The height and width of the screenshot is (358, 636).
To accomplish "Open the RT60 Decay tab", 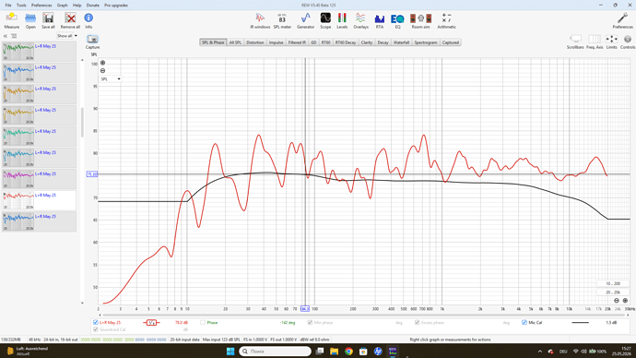I will coord(345,42).
